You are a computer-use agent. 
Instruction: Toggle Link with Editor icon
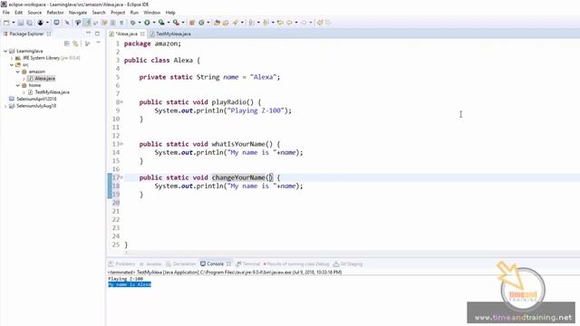(x=75, y=43)
